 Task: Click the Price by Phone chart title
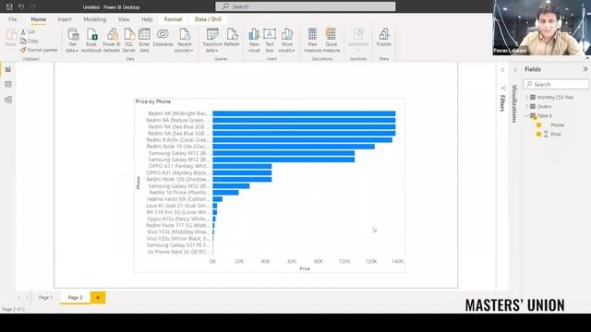(x=153, y=101)
